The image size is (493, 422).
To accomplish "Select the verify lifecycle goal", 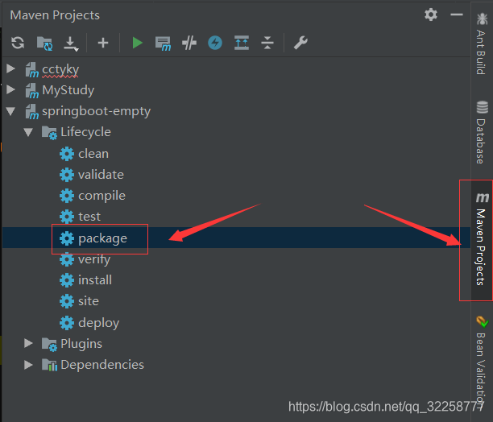I will pyautogui.click(x=94, y=259).
